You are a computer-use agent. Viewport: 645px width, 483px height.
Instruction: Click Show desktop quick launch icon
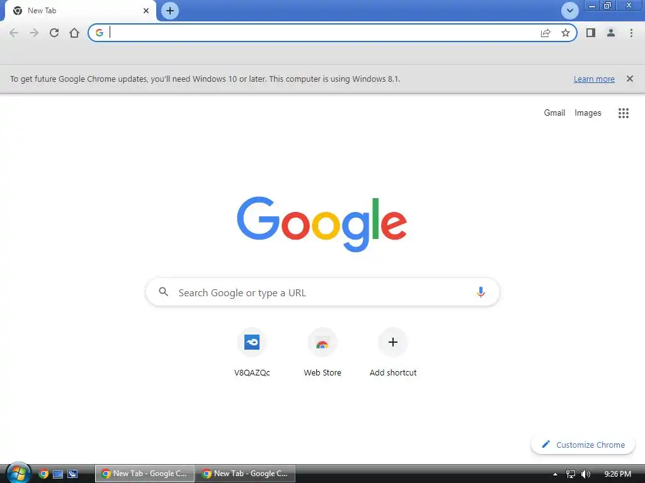58,474
